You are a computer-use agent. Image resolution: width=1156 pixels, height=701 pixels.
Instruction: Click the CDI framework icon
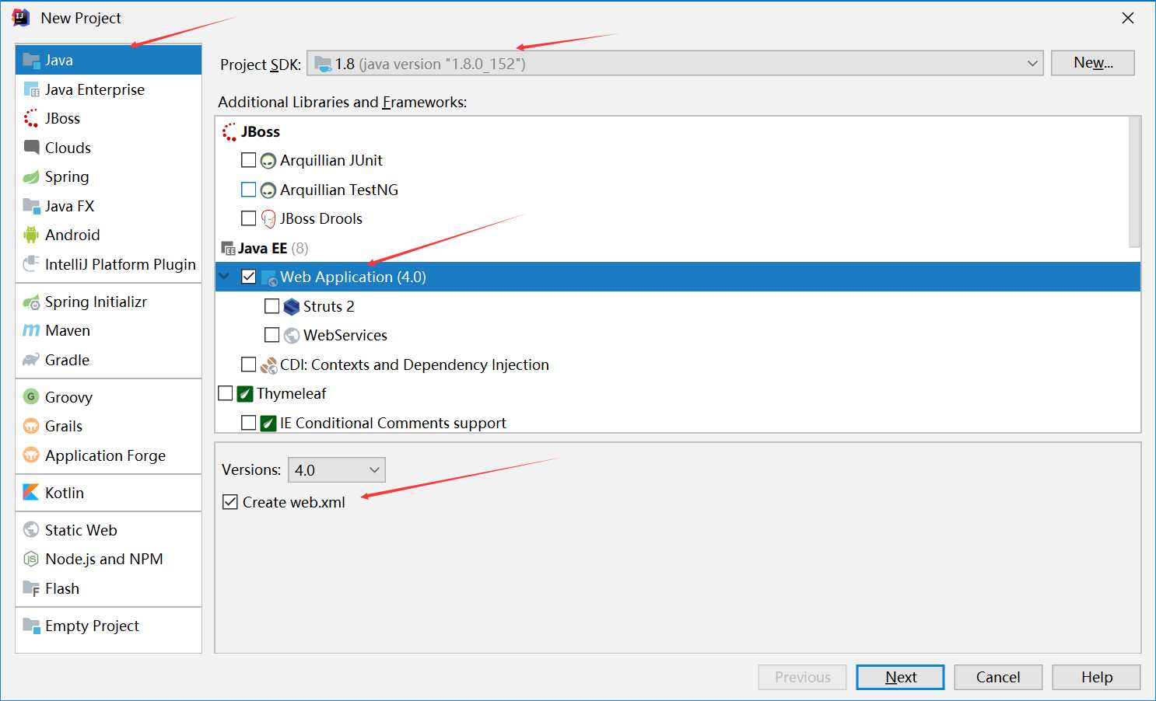click(268, 365)
